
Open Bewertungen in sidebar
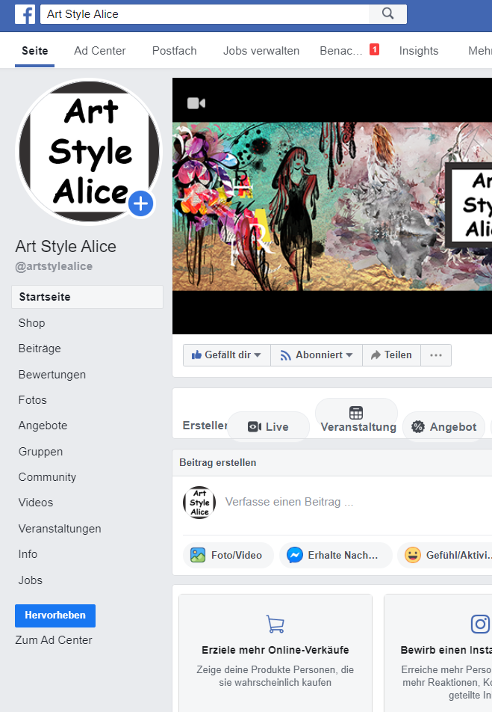point(52,375)
